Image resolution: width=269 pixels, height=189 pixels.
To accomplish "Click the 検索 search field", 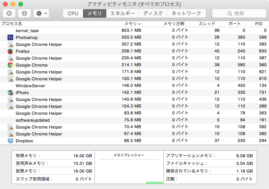I will point(239,13).
